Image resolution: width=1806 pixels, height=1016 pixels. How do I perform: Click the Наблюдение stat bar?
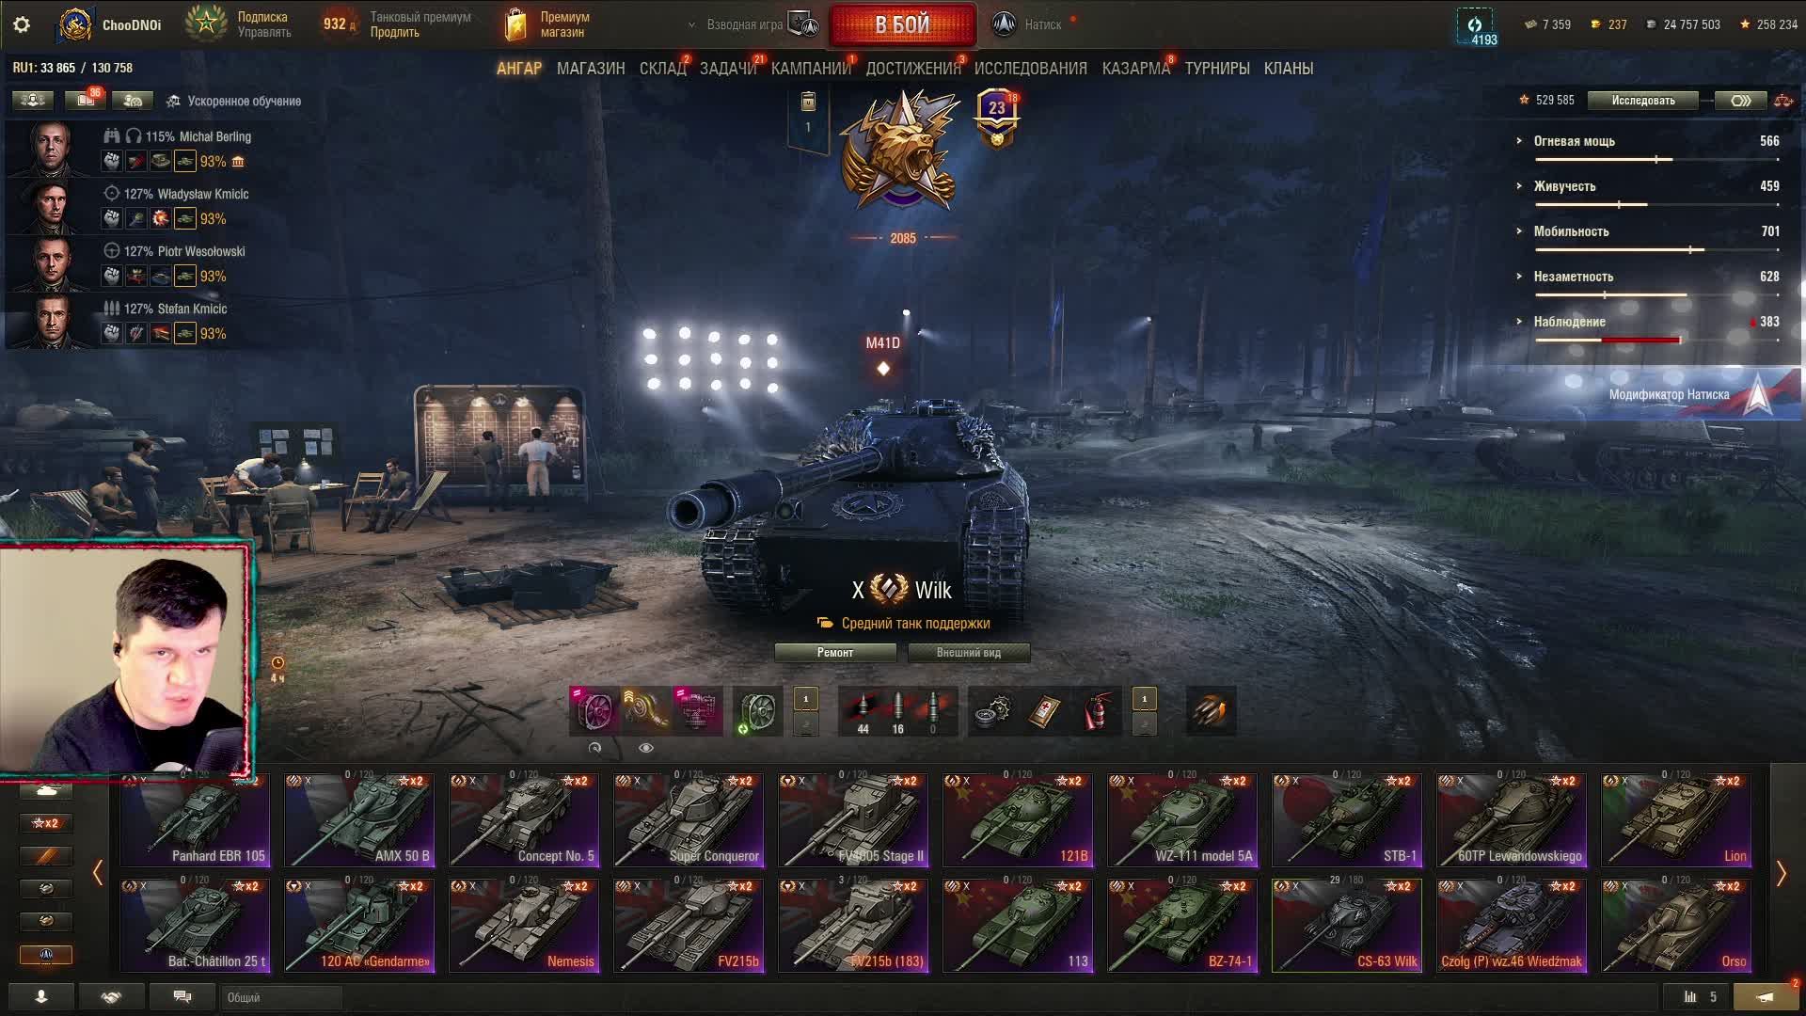click(x=1656, y=340)
